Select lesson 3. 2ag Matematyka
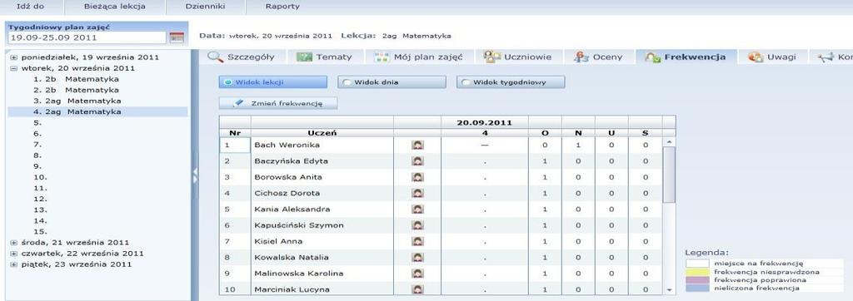The height and width of the screenshot is (301, 853). click(x=77, y=101)
